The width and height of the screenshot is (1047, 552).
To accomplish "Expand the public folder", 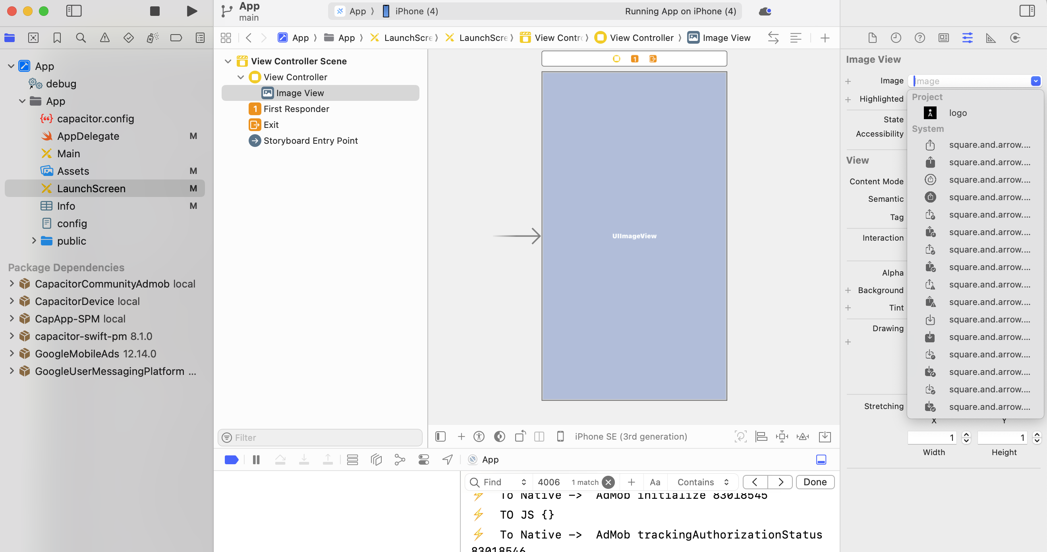I will pos(34,241).
